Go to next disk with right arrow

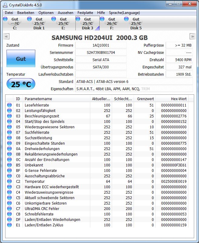click(x=192, y=36)
